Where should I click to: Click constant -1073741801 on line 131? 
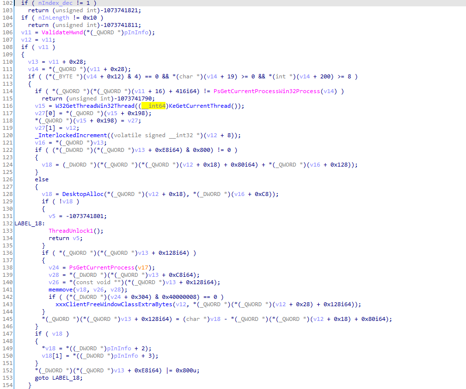[x=86, y=216]
